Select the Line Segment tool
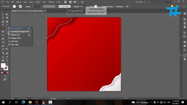This screenshot has height=105, width=187. coord(7,25)
